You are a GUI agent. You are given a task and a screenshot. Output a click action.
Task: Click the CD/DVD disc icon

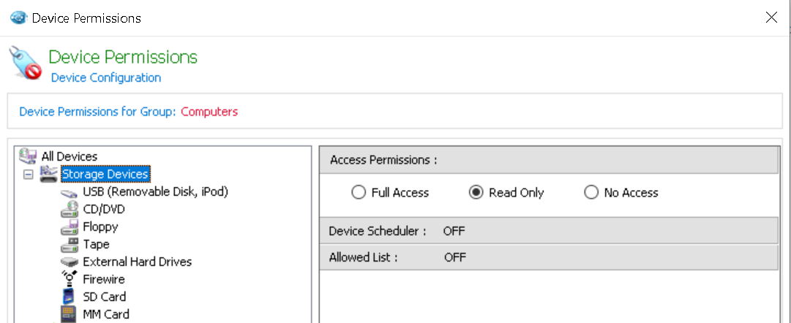click(x=70, y=210)
